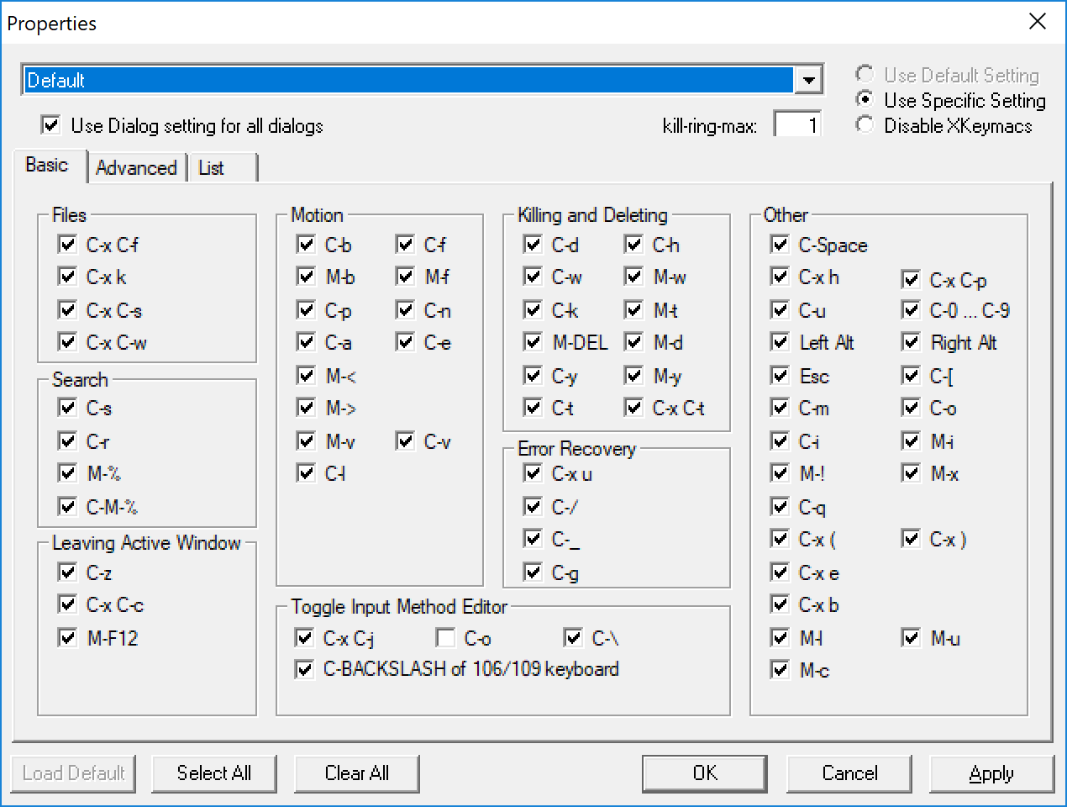Toggle the Right Alt checkbox

[911, 342]
